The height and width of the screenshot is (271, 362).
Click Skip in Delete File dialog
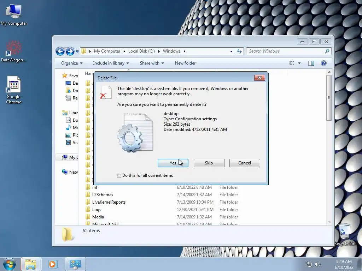pos(209,163)
